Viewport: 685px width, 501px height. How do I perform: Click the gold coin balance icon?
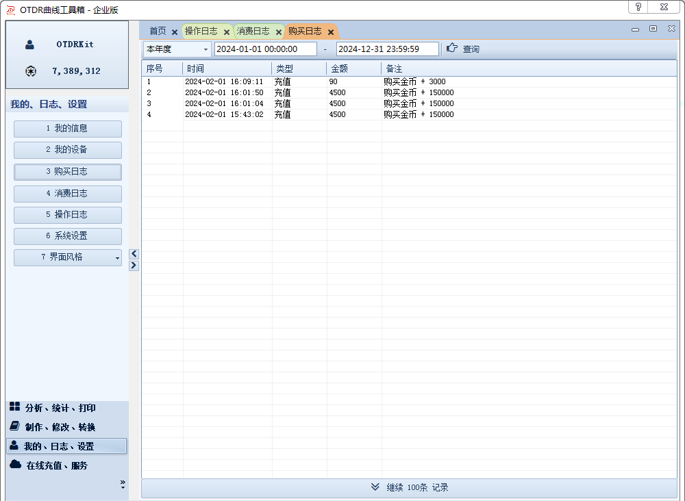[x=30, y=71]
